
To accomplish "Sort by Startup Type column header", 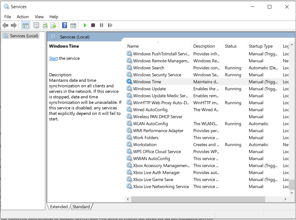I will pyautogui.click(x=263, y=46).
